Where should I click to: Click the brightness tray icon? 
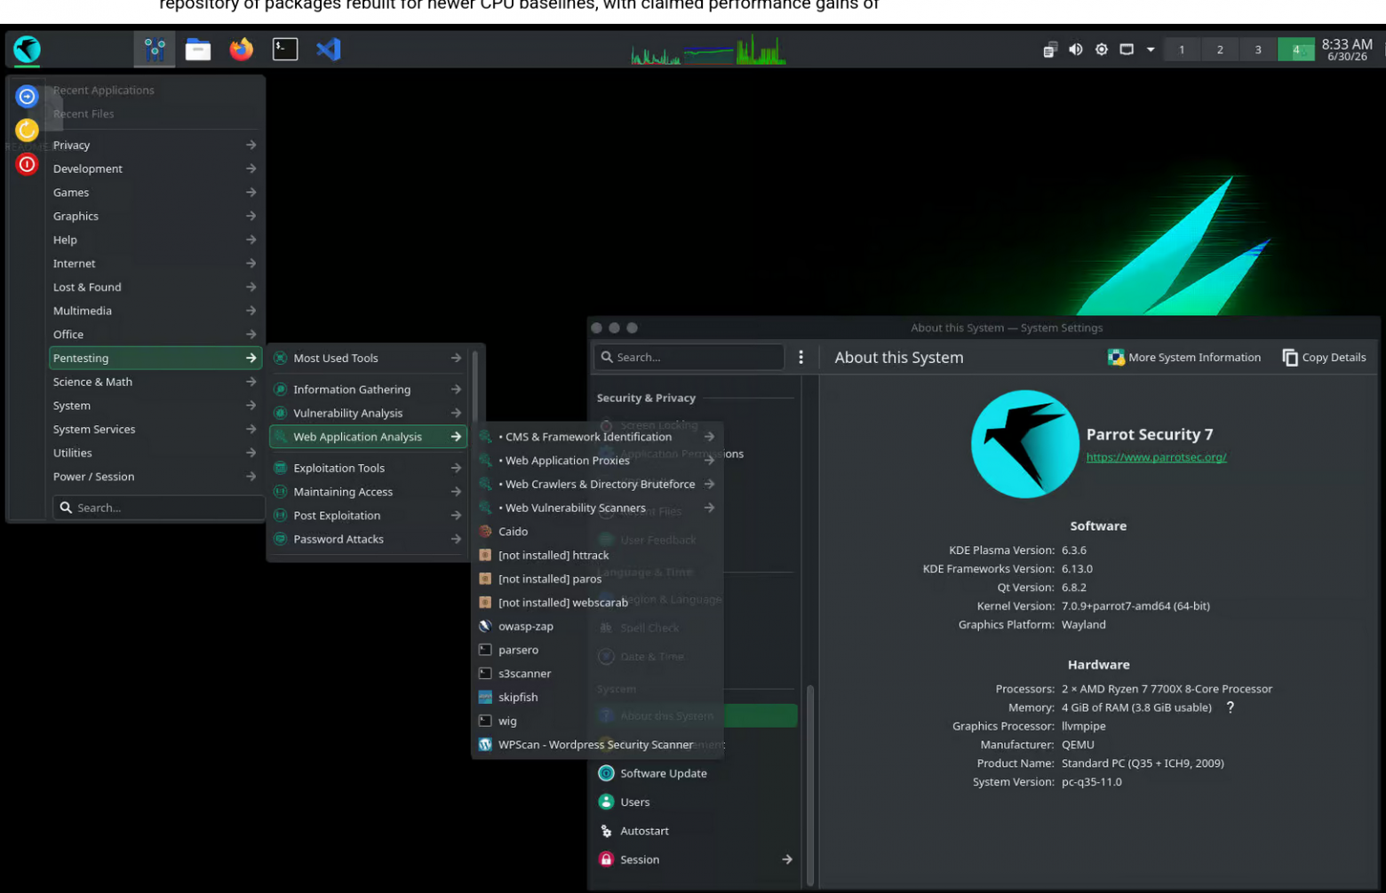1101,50
